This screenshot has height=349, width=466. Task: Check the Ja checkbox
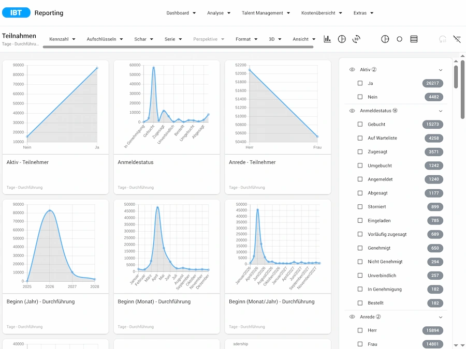360,83
